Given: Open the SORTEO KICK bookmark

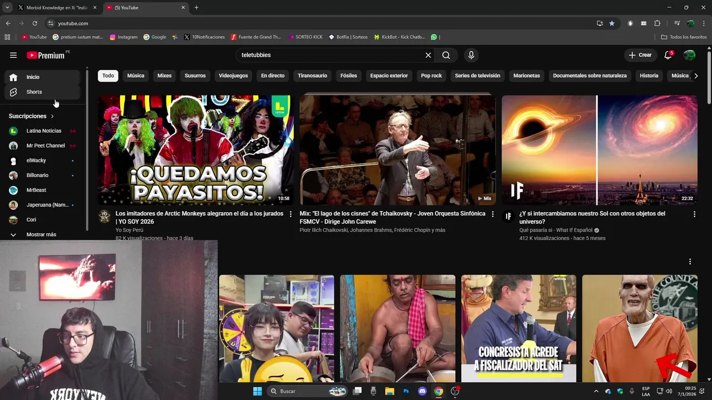Looking at the screenshot, I should 305,37.
